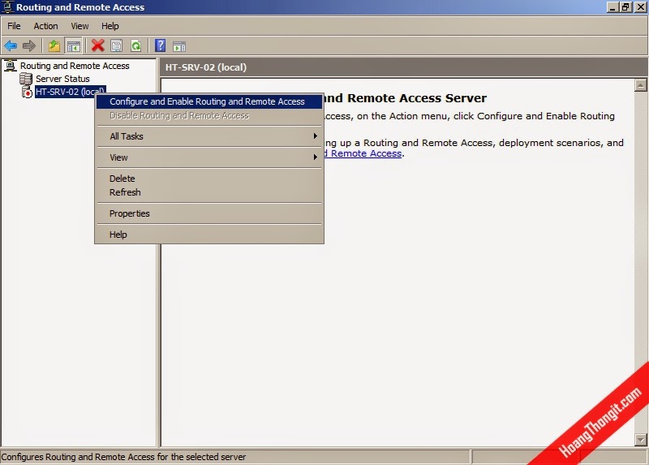Image resolution: width=649 pixels, height=465 pixels.
Task: Open the Properties toolbar icon
Action: tap(117, 45)
